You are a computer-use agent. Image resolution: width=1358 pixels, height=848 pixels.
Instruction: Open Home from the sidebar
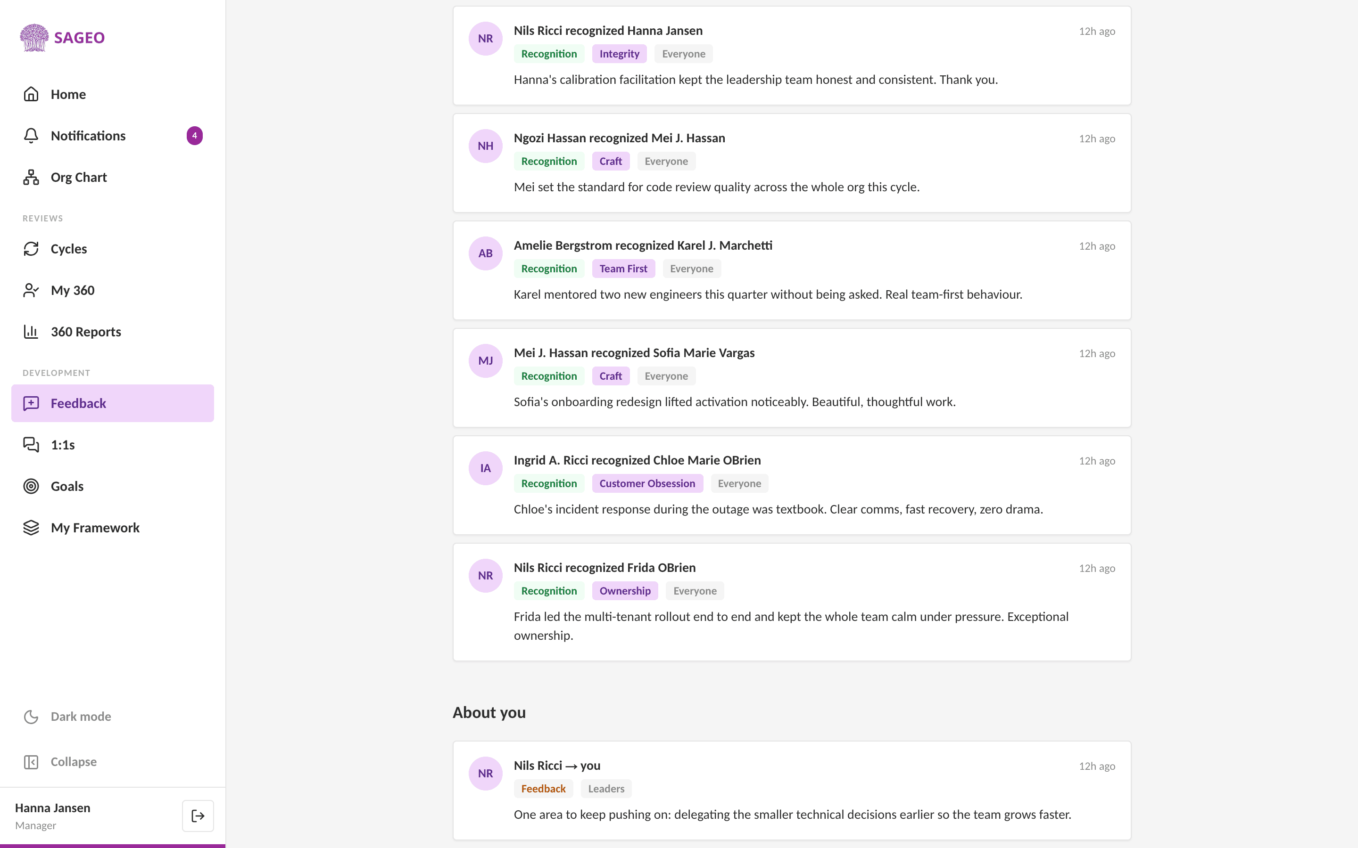pos(112,94)
